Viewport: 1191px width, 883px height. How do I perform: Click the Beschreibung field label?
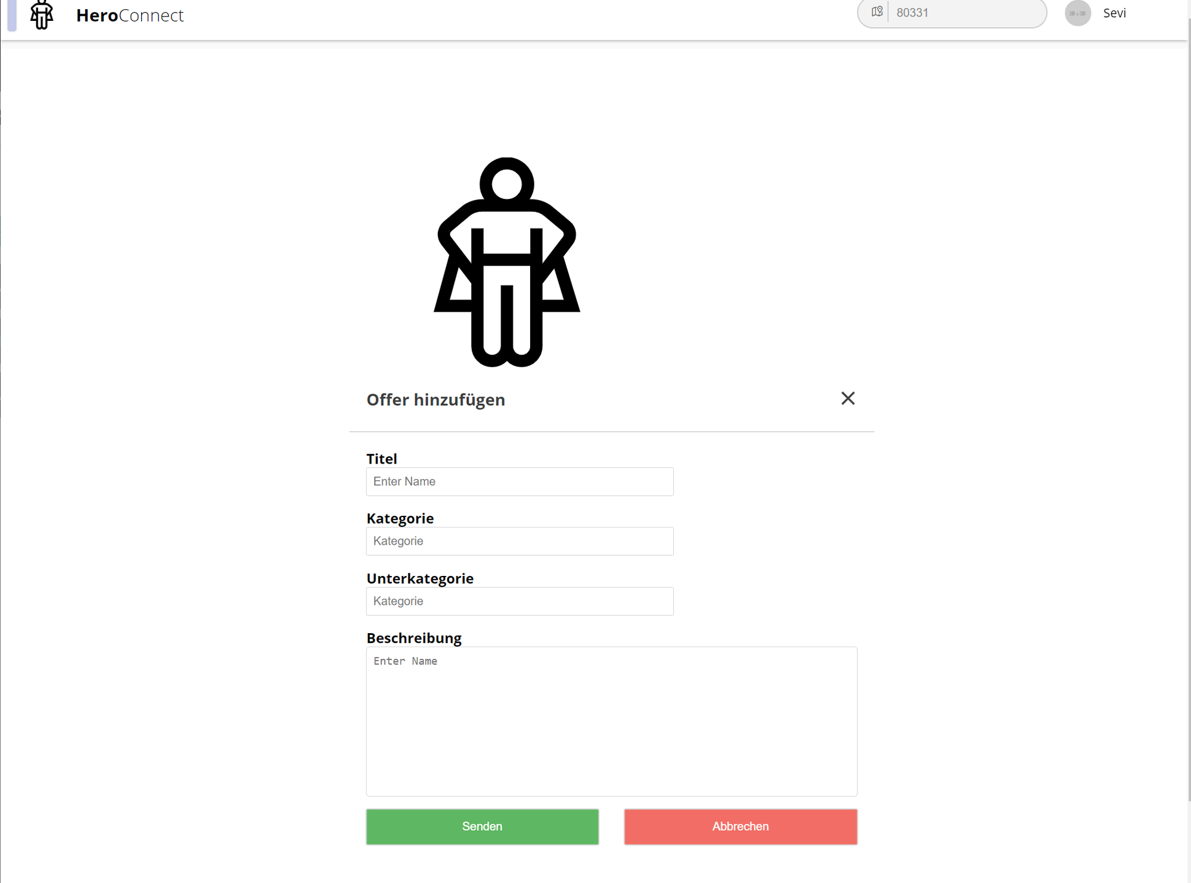coord(413,638)
